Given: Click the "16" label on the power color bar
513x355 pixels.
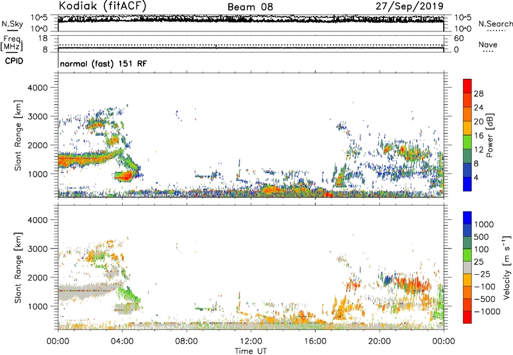Looking at the screenshot, I should pos(478,136).
